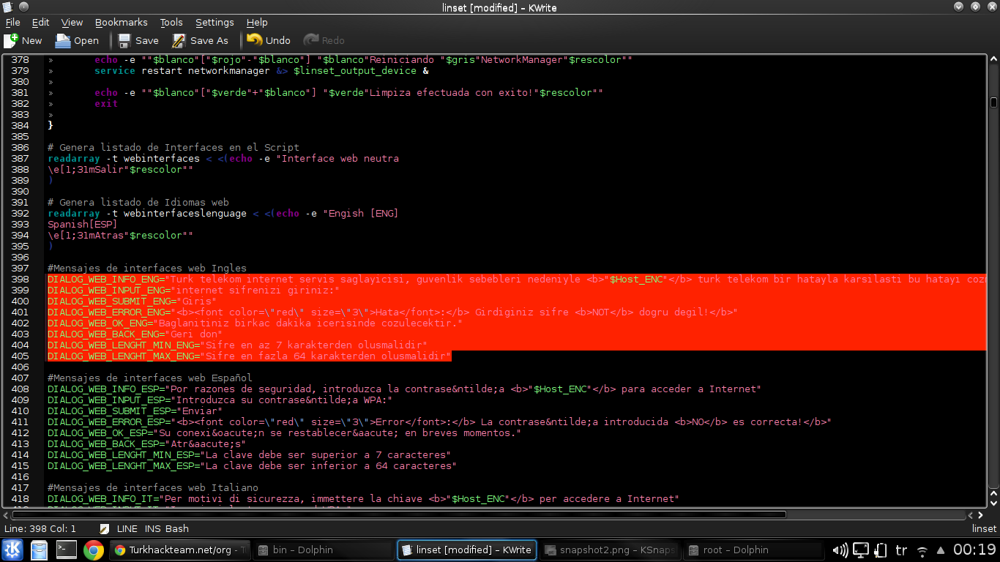Click the Save toolbar icon
This screenshot has width=1000, height=562.
124,40
